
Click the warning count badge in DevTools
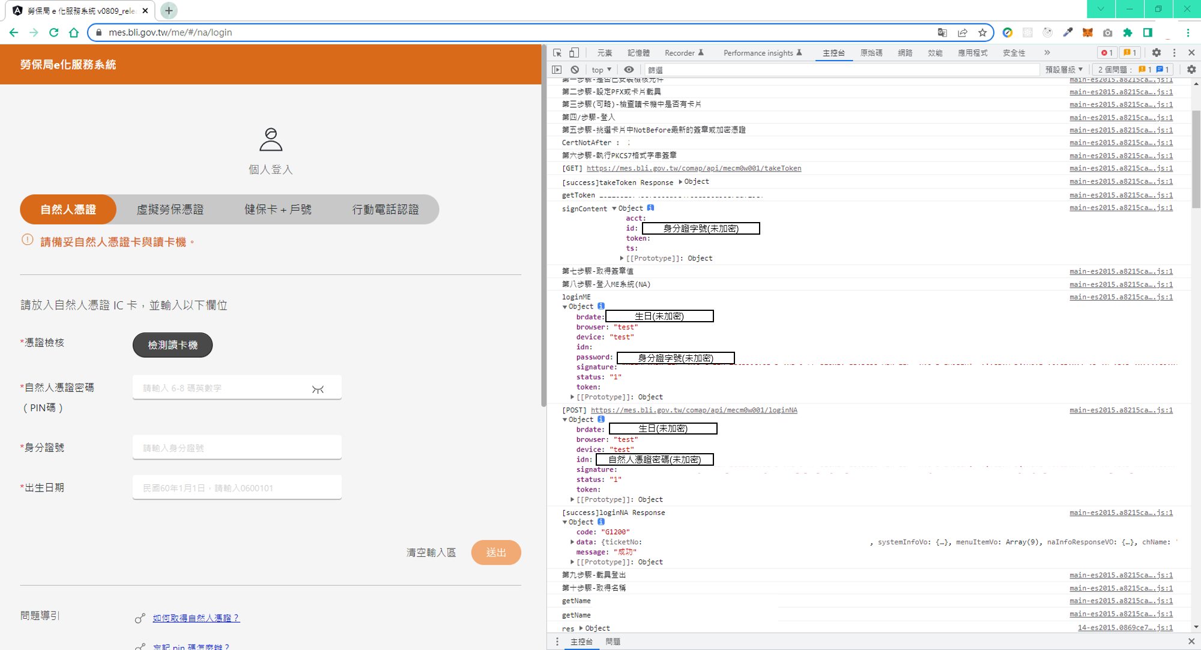(1130, 53)
